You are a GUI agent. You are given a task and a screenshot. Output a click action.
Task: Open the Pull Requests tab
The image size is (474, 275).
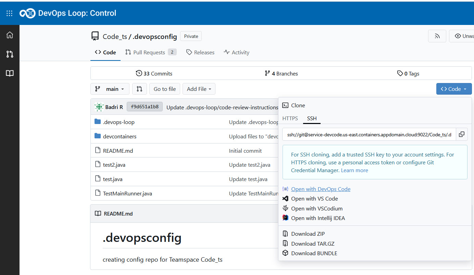click(x=150, y=52)
